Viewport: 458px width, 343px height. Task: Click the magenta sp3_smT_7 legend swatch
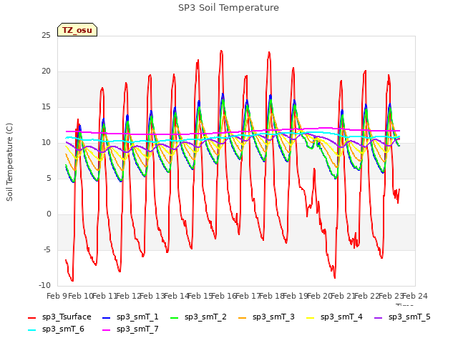[107, 330]
